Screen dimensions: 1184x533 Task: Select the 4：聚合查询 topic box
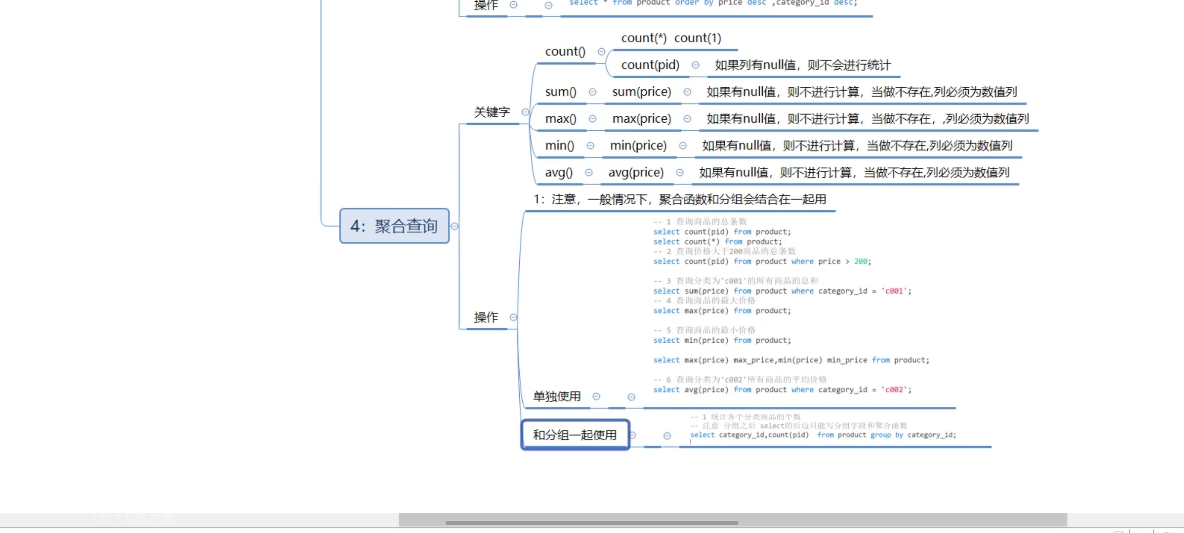[394, 226]
